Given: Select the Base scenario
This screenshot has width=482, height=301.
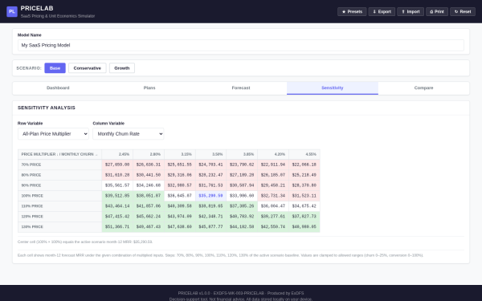Looking at the screenshot, I should [x=55, y=68].
